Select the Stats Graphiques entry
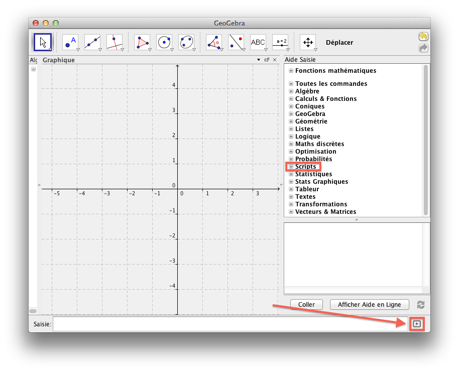This screenshot has width=459, height=372. pos(321,182)
